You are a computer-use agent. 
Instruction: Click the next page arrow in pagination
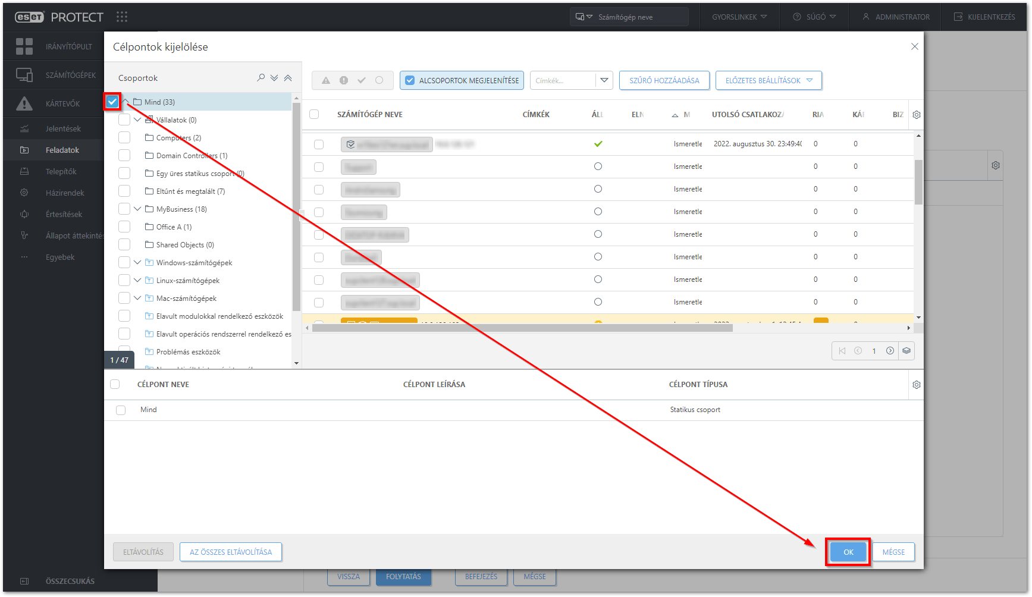(890, 351)
